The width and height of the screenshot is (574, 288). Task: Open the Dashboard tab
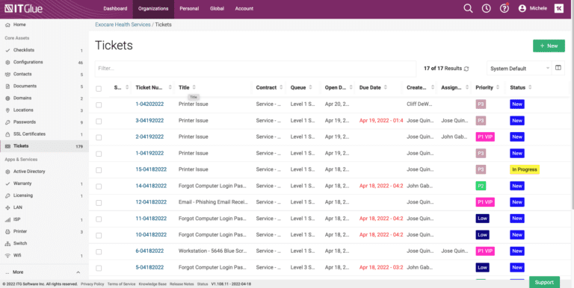(115, 8)
